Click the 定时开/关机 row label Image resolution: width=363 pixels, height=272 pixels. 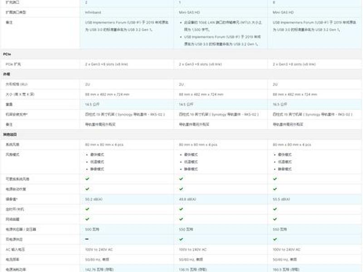click(15, 209)
